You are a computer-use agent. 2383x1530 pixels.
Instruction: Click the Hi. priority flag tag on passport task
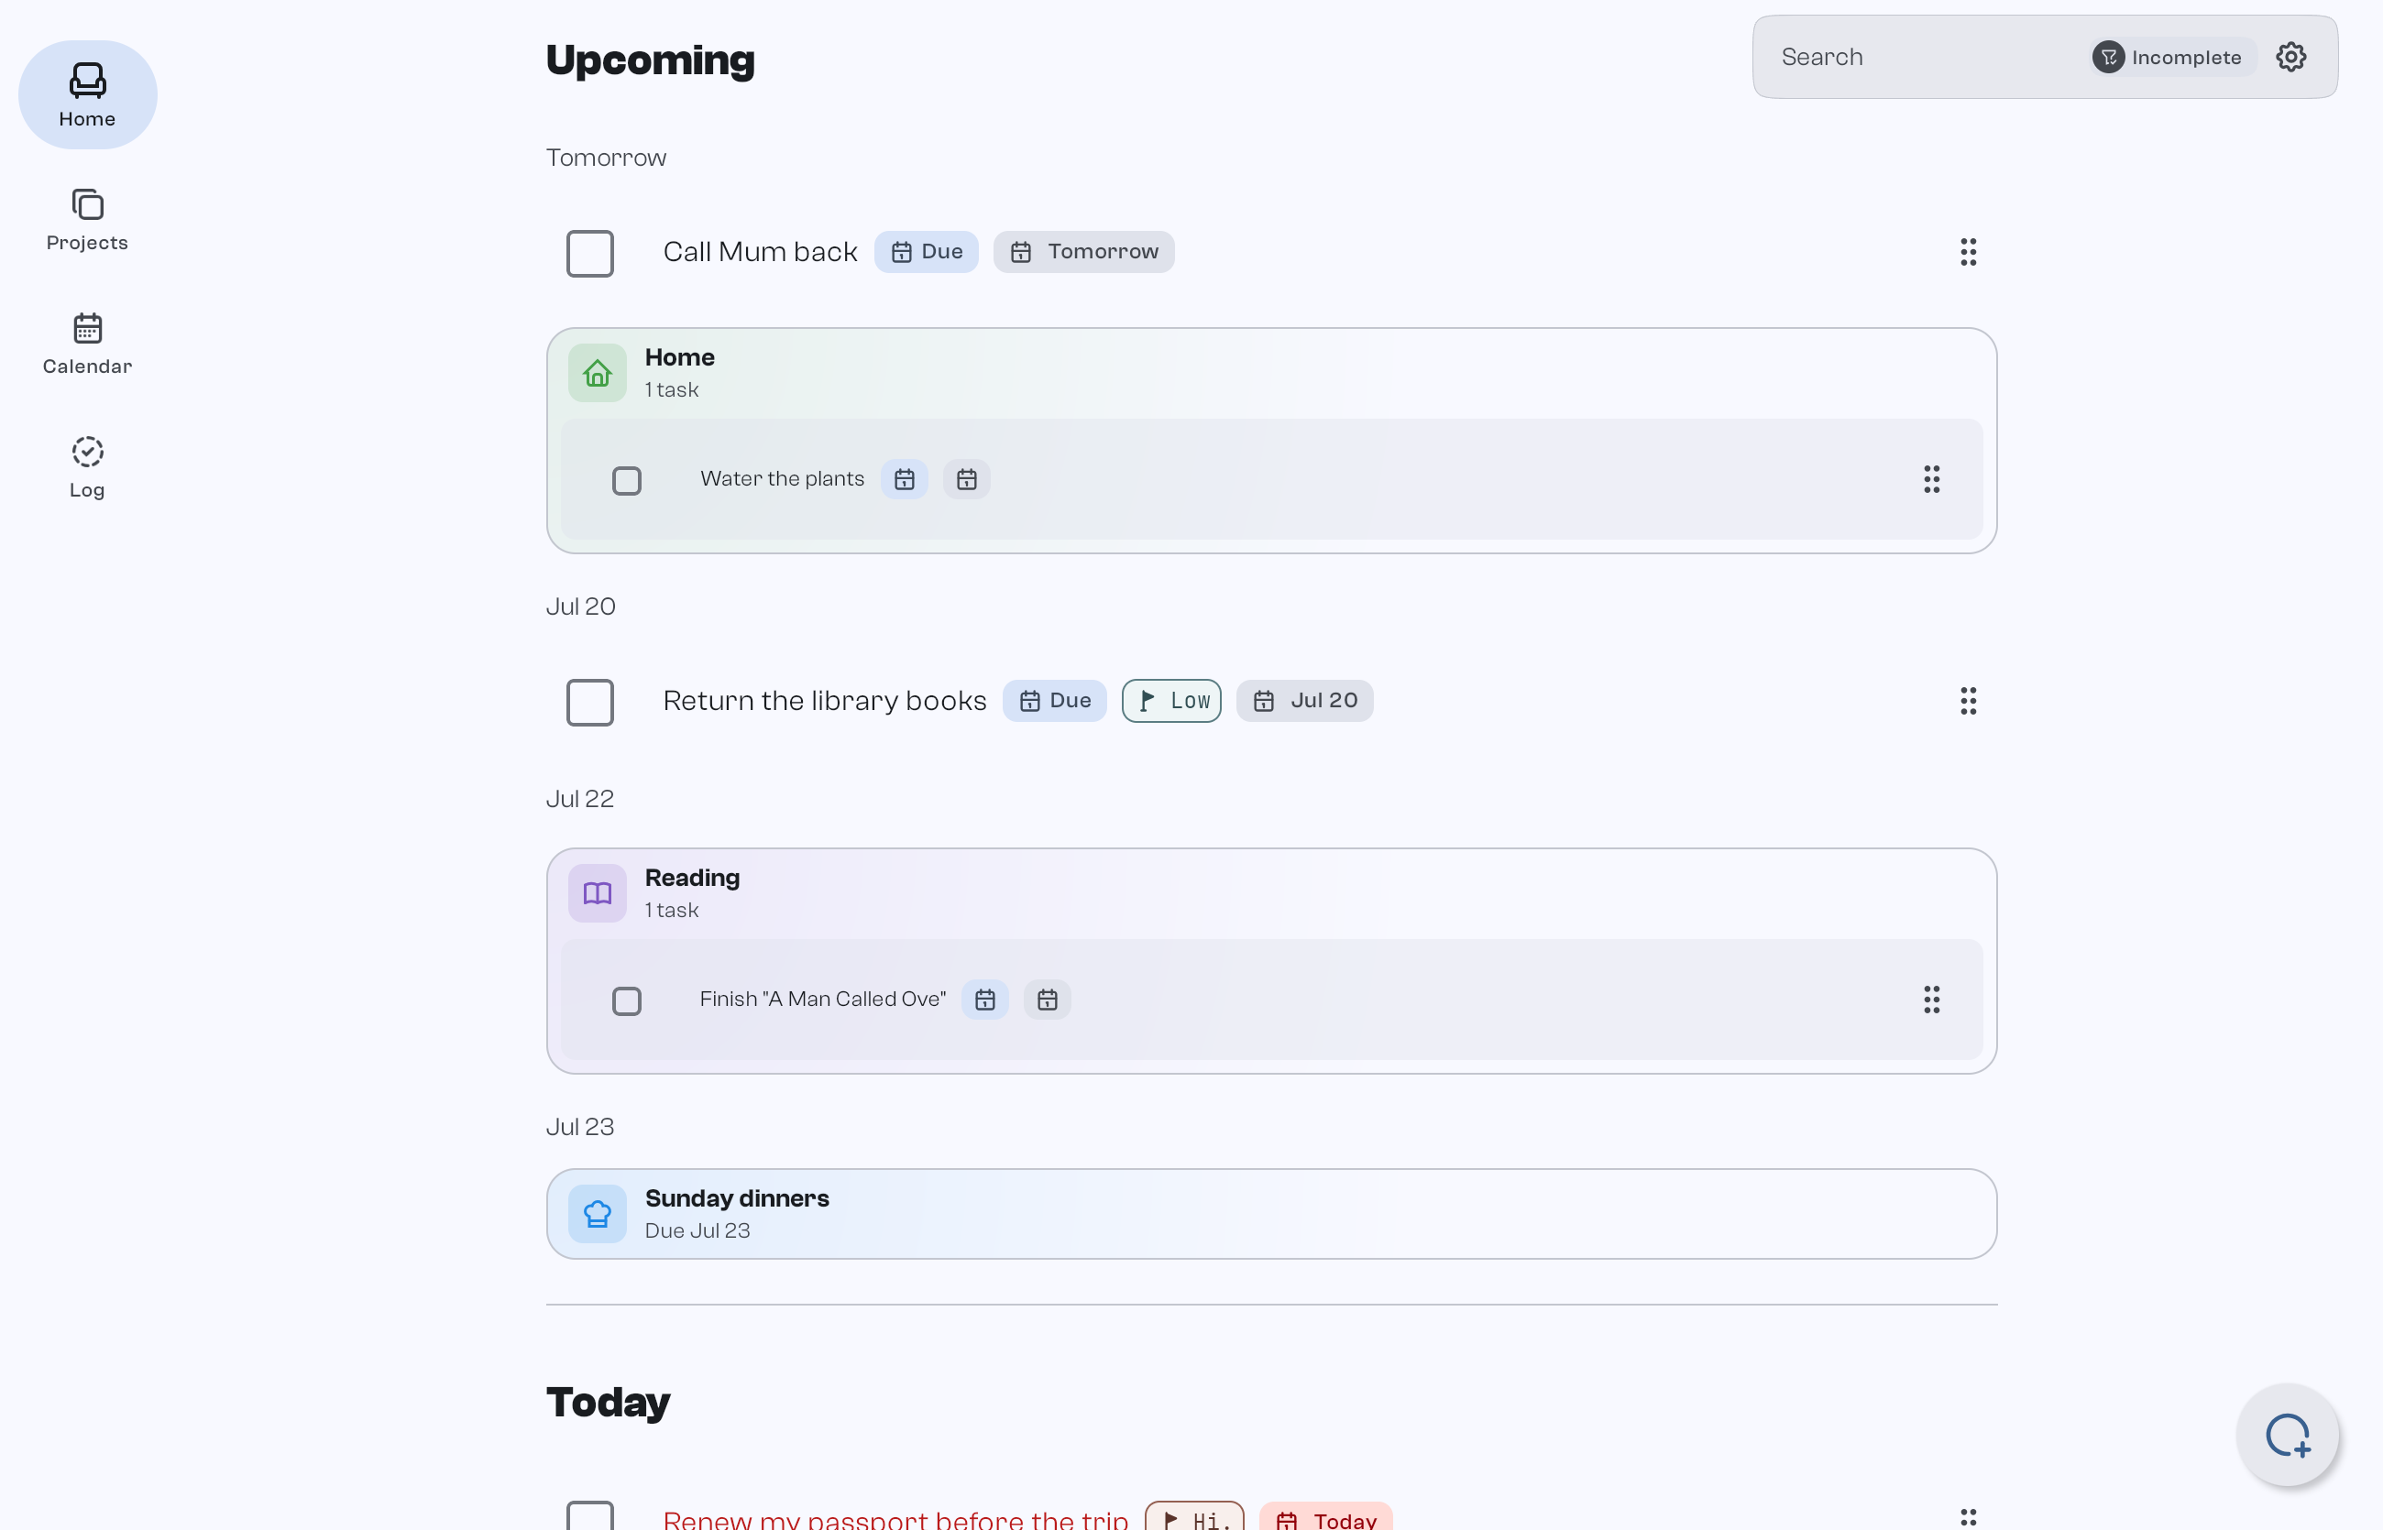pos(1194,1516)
